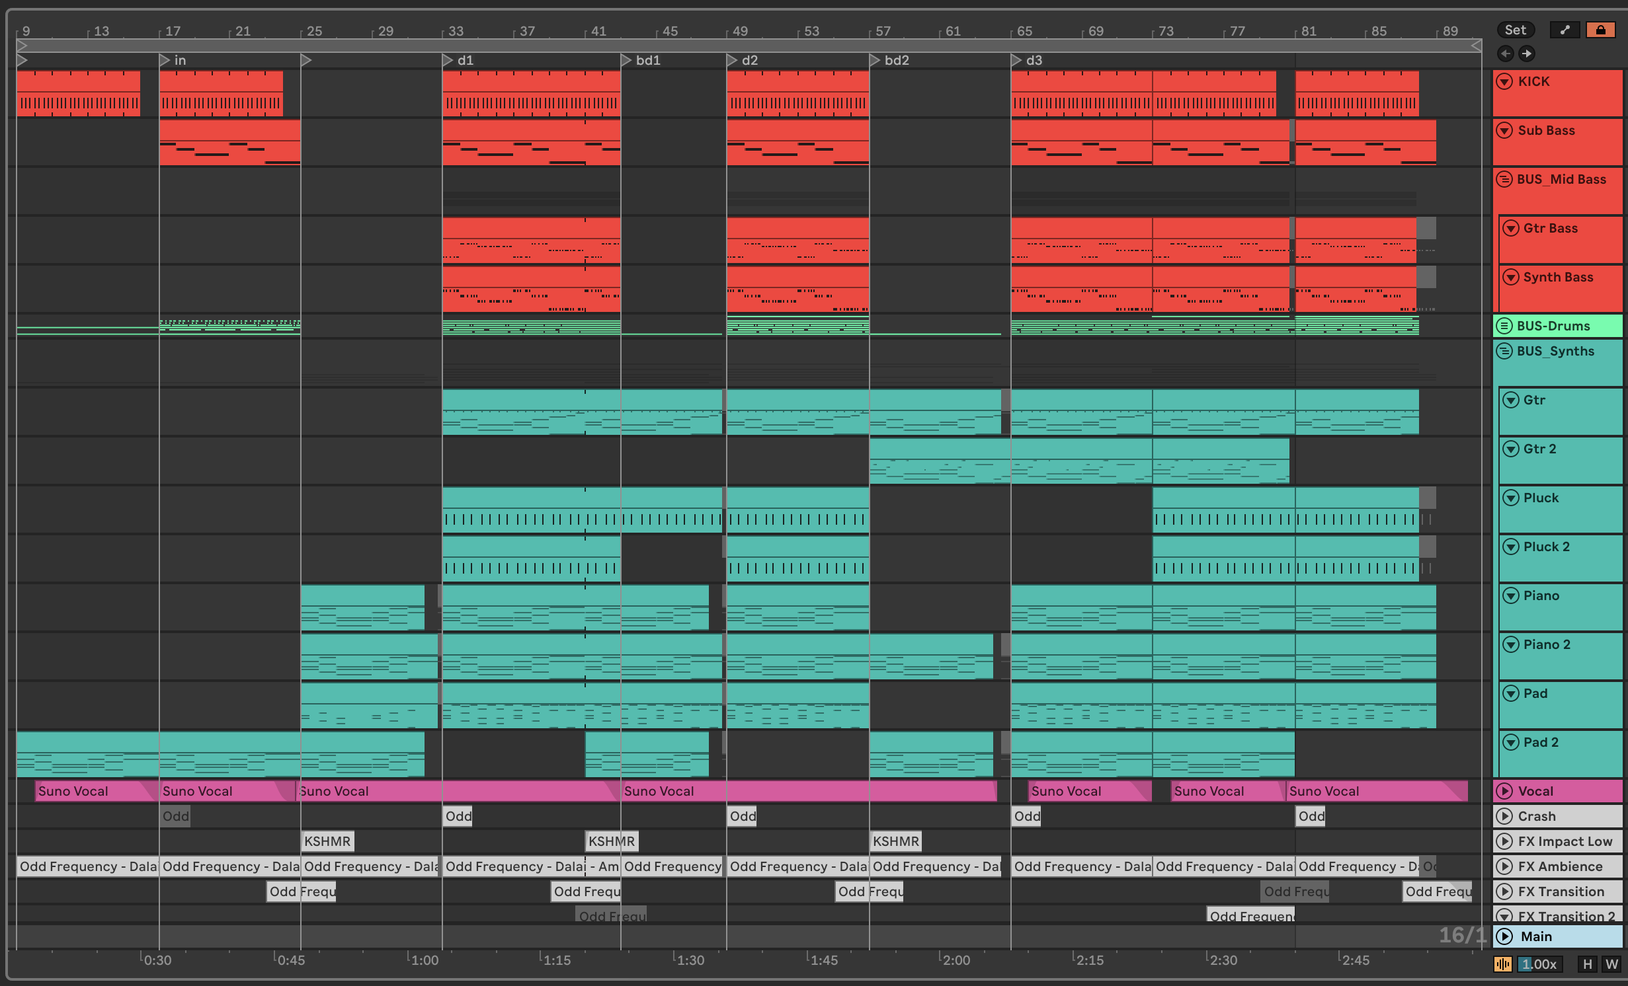Toggle the W optimize width button
The image size is (1628, 986).
coord(1611,964)
